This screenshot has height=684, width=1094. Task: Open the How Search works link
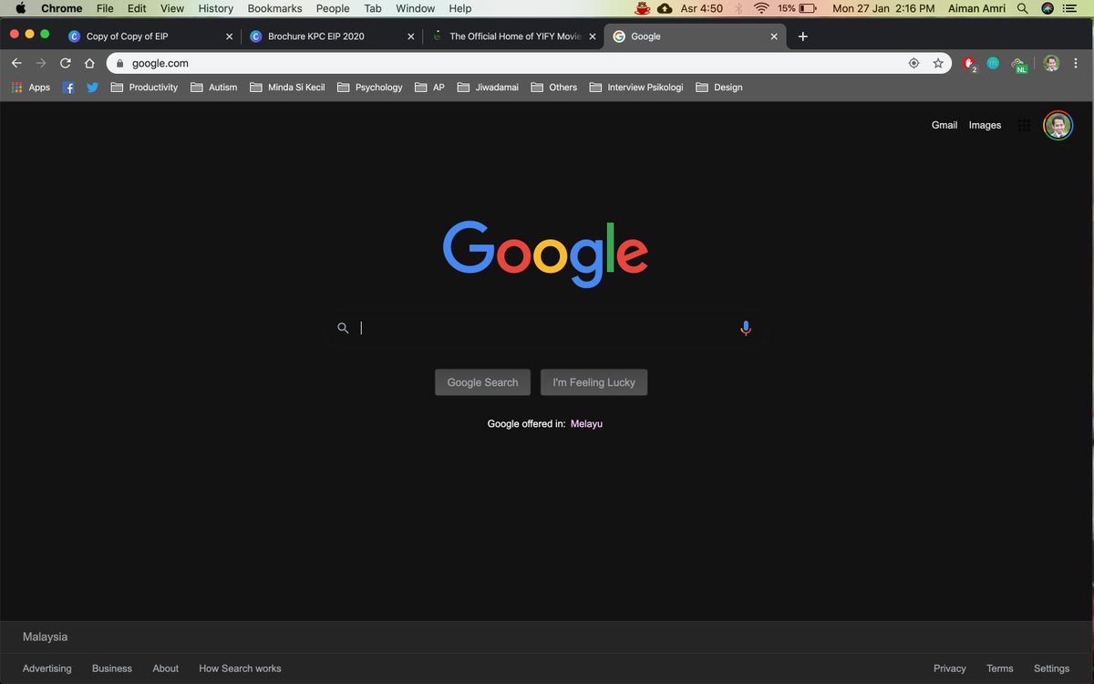click(x=240, y=668)
